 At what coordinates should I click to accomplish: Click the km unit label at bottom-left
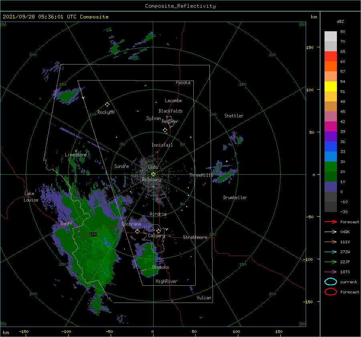point(6,333)
